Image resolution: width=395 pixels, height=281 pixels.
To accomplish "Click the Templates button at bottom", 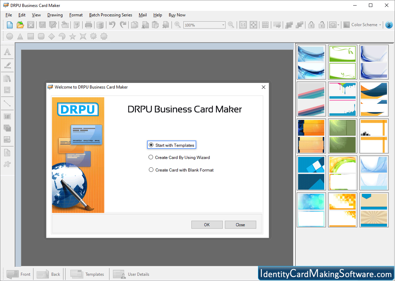I will (x=87, y=274).
